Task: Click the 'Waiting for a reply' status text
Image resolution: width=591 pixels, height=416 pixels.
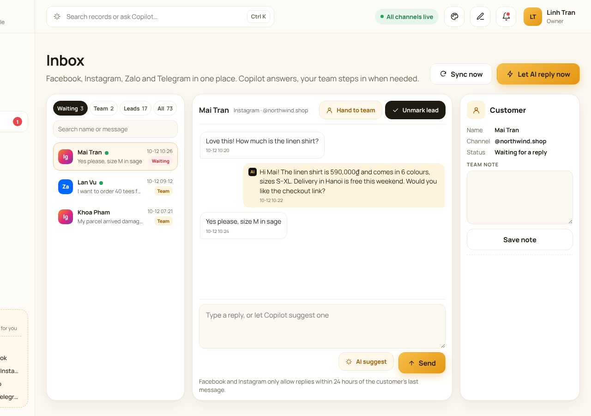Action: (521, 152)
